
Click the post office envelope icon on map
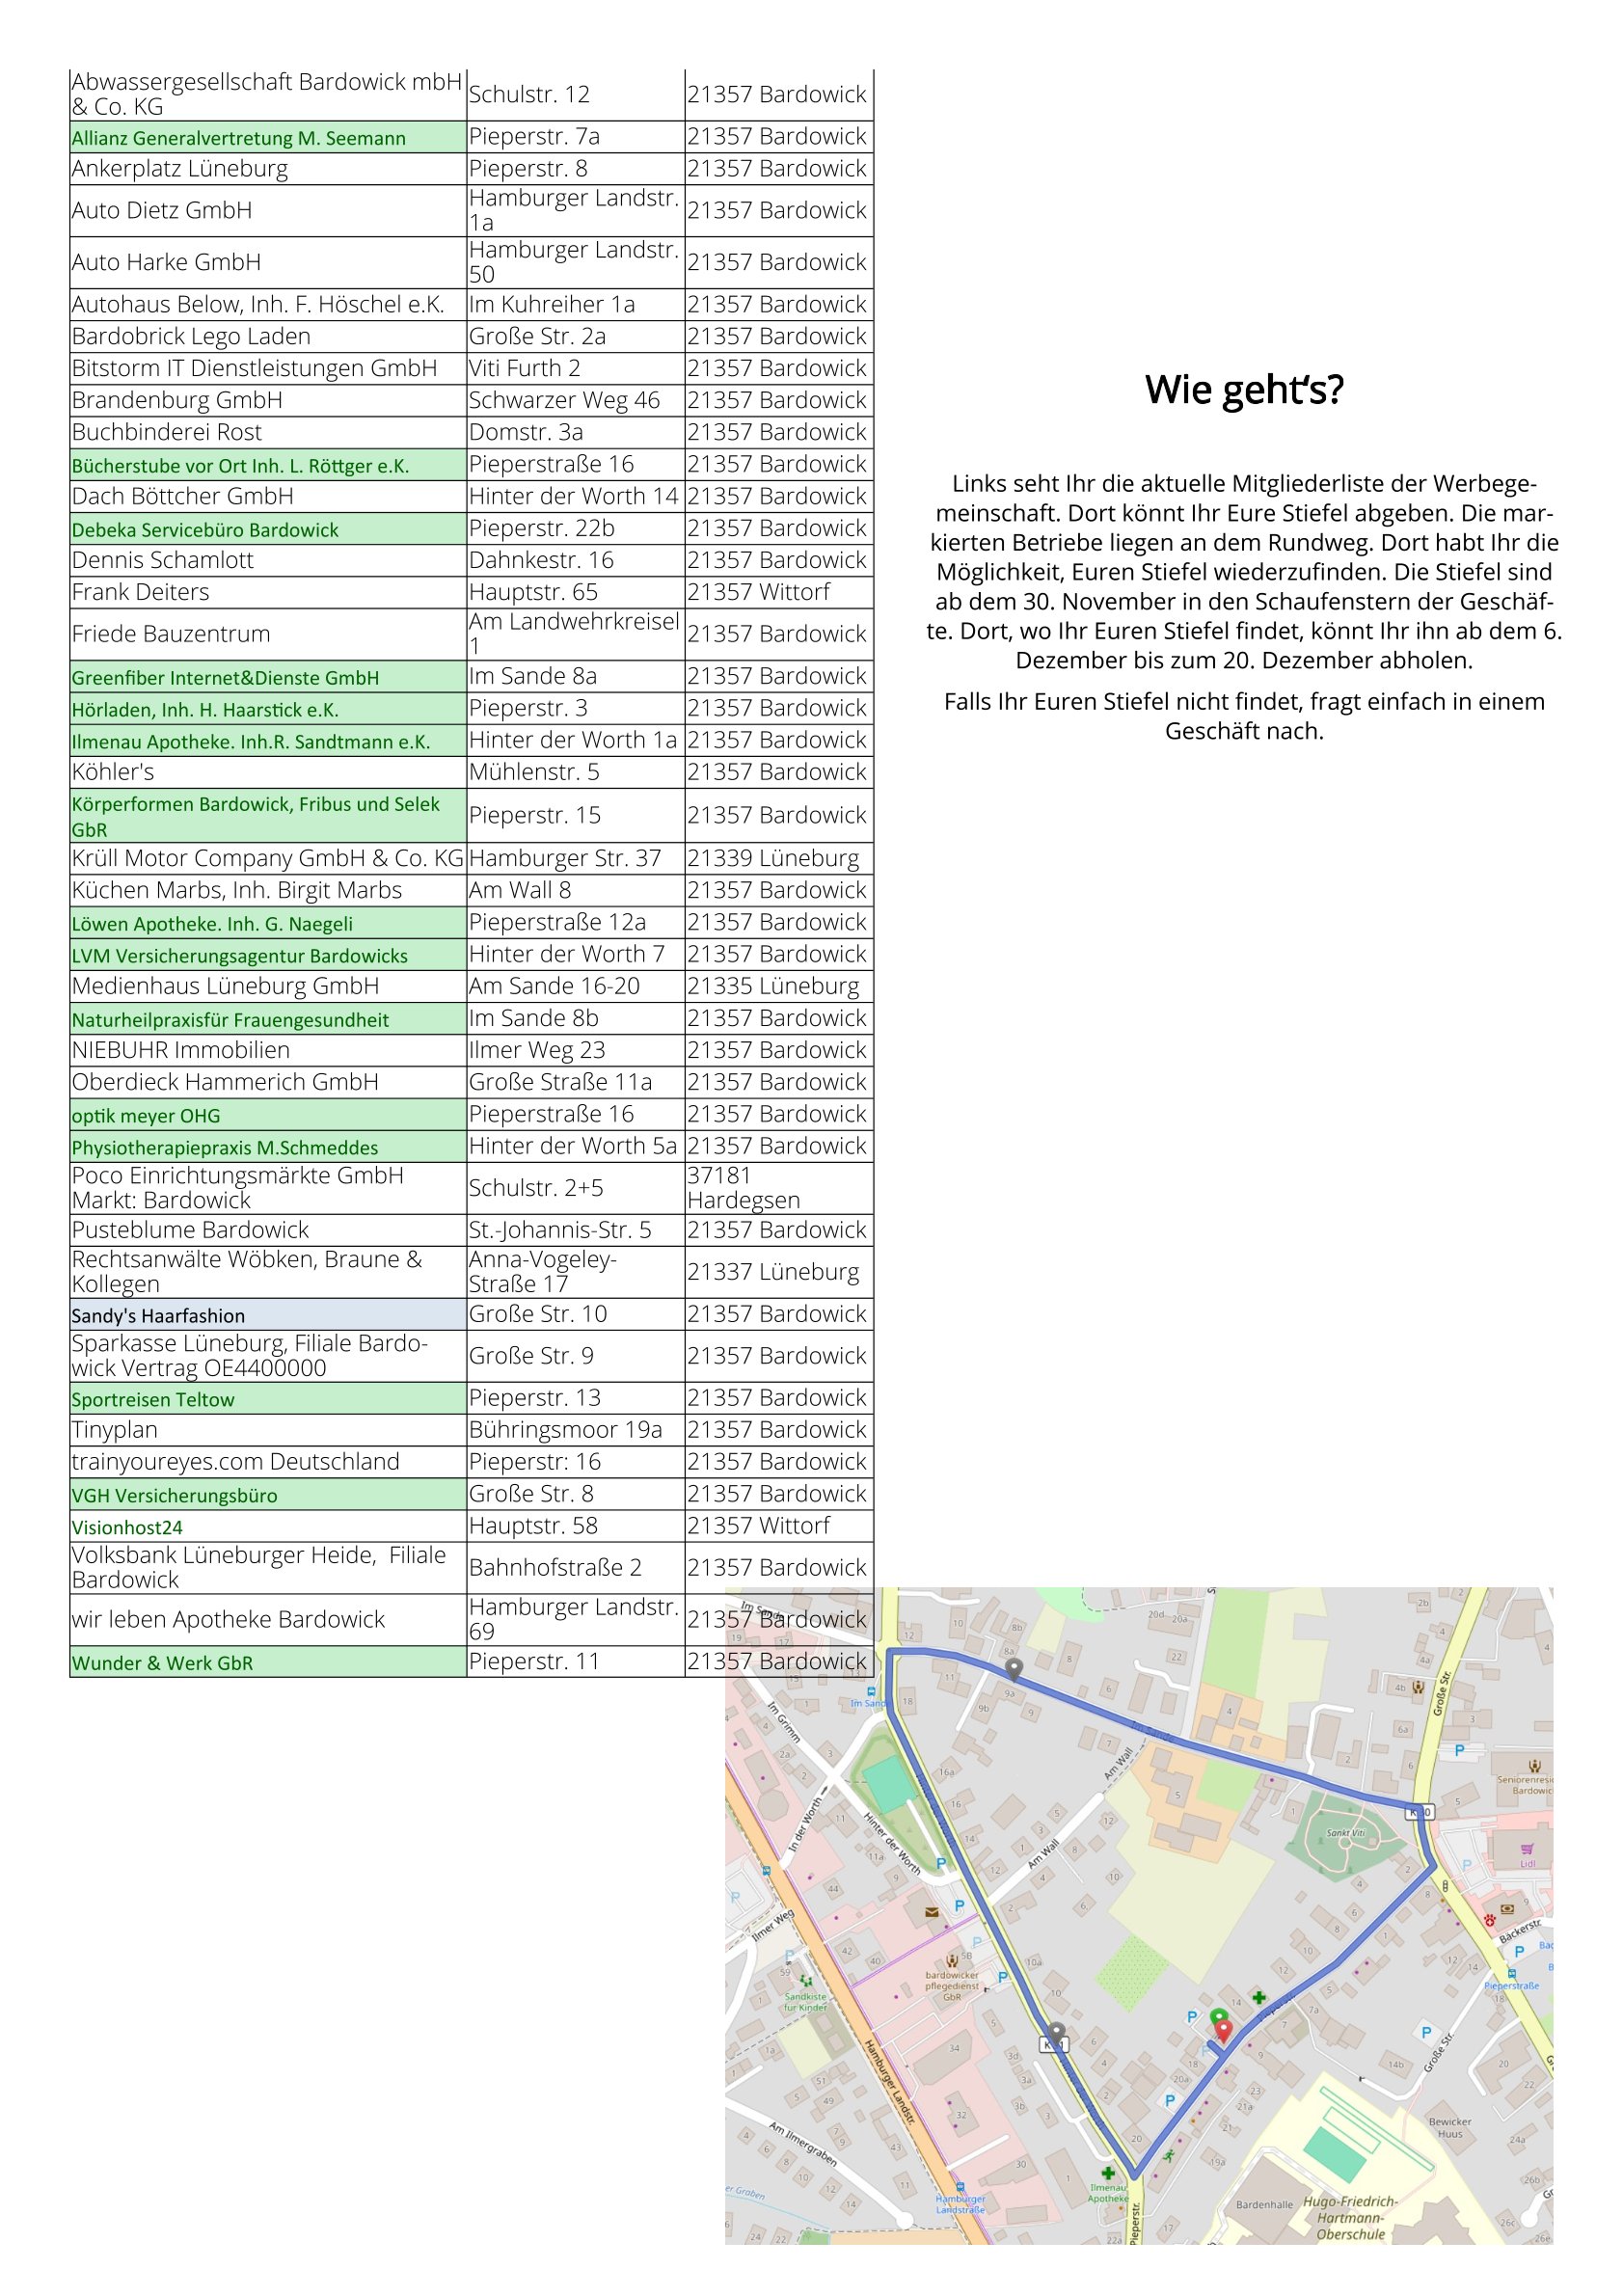[932, 1911]
